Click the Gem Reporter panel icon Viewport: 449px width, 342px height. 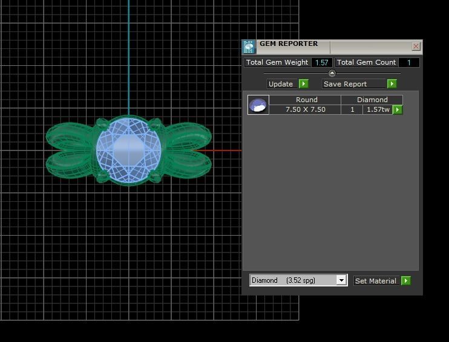[249, 47]
